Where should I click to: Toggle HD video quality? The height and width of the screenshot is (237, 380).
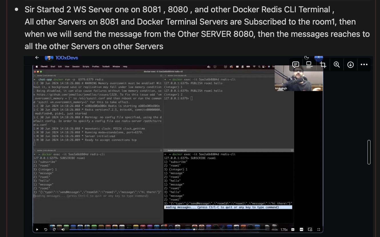301,229
